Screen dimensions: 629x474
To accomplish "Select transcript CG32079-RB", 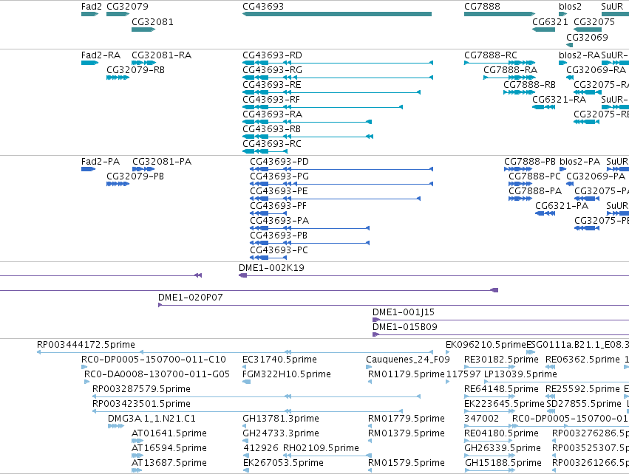I will click(x=135, y=70).
